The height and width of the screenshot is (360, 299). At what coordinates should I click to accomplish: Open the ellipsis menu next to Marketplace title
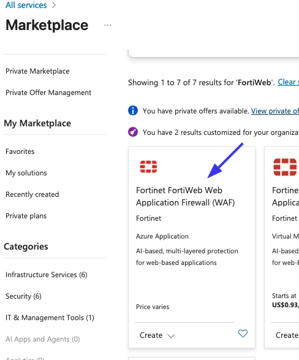(x=108, y=25)
